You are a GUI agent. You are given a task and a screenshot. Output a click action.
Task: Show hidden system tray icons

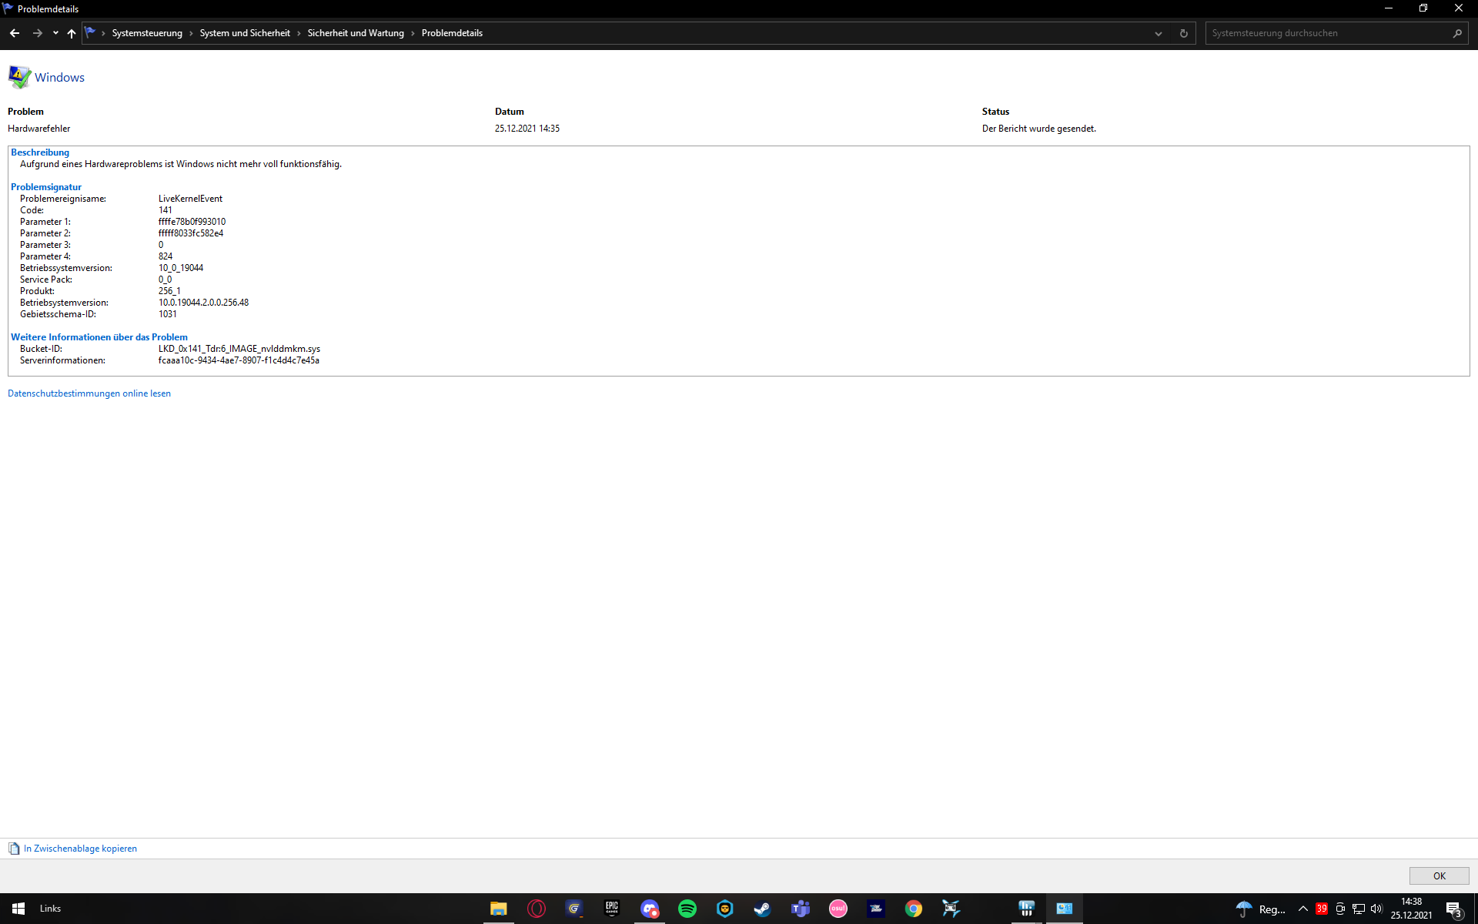[x=1302, y=909]
